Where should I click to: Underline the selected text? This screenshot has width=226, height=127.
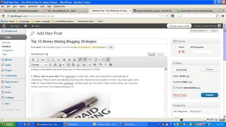[x=50, y=65]
